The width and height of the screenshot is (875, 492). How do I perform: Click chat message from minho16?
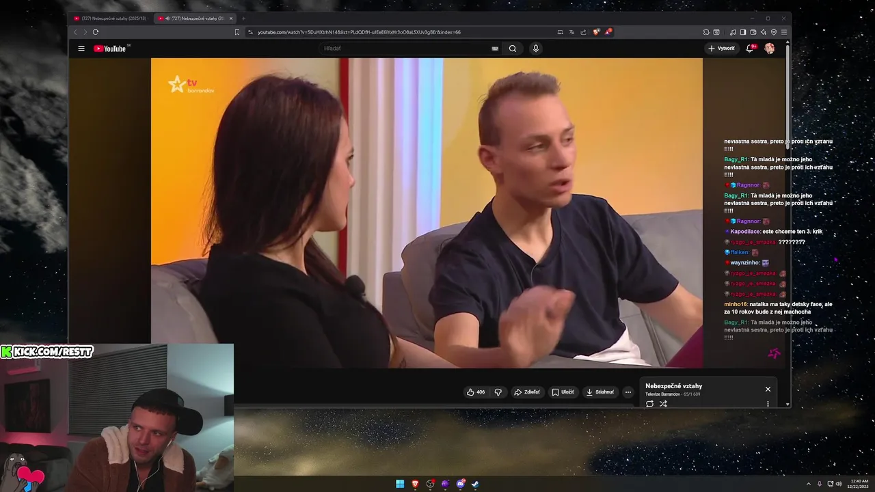tap(778, 307)
